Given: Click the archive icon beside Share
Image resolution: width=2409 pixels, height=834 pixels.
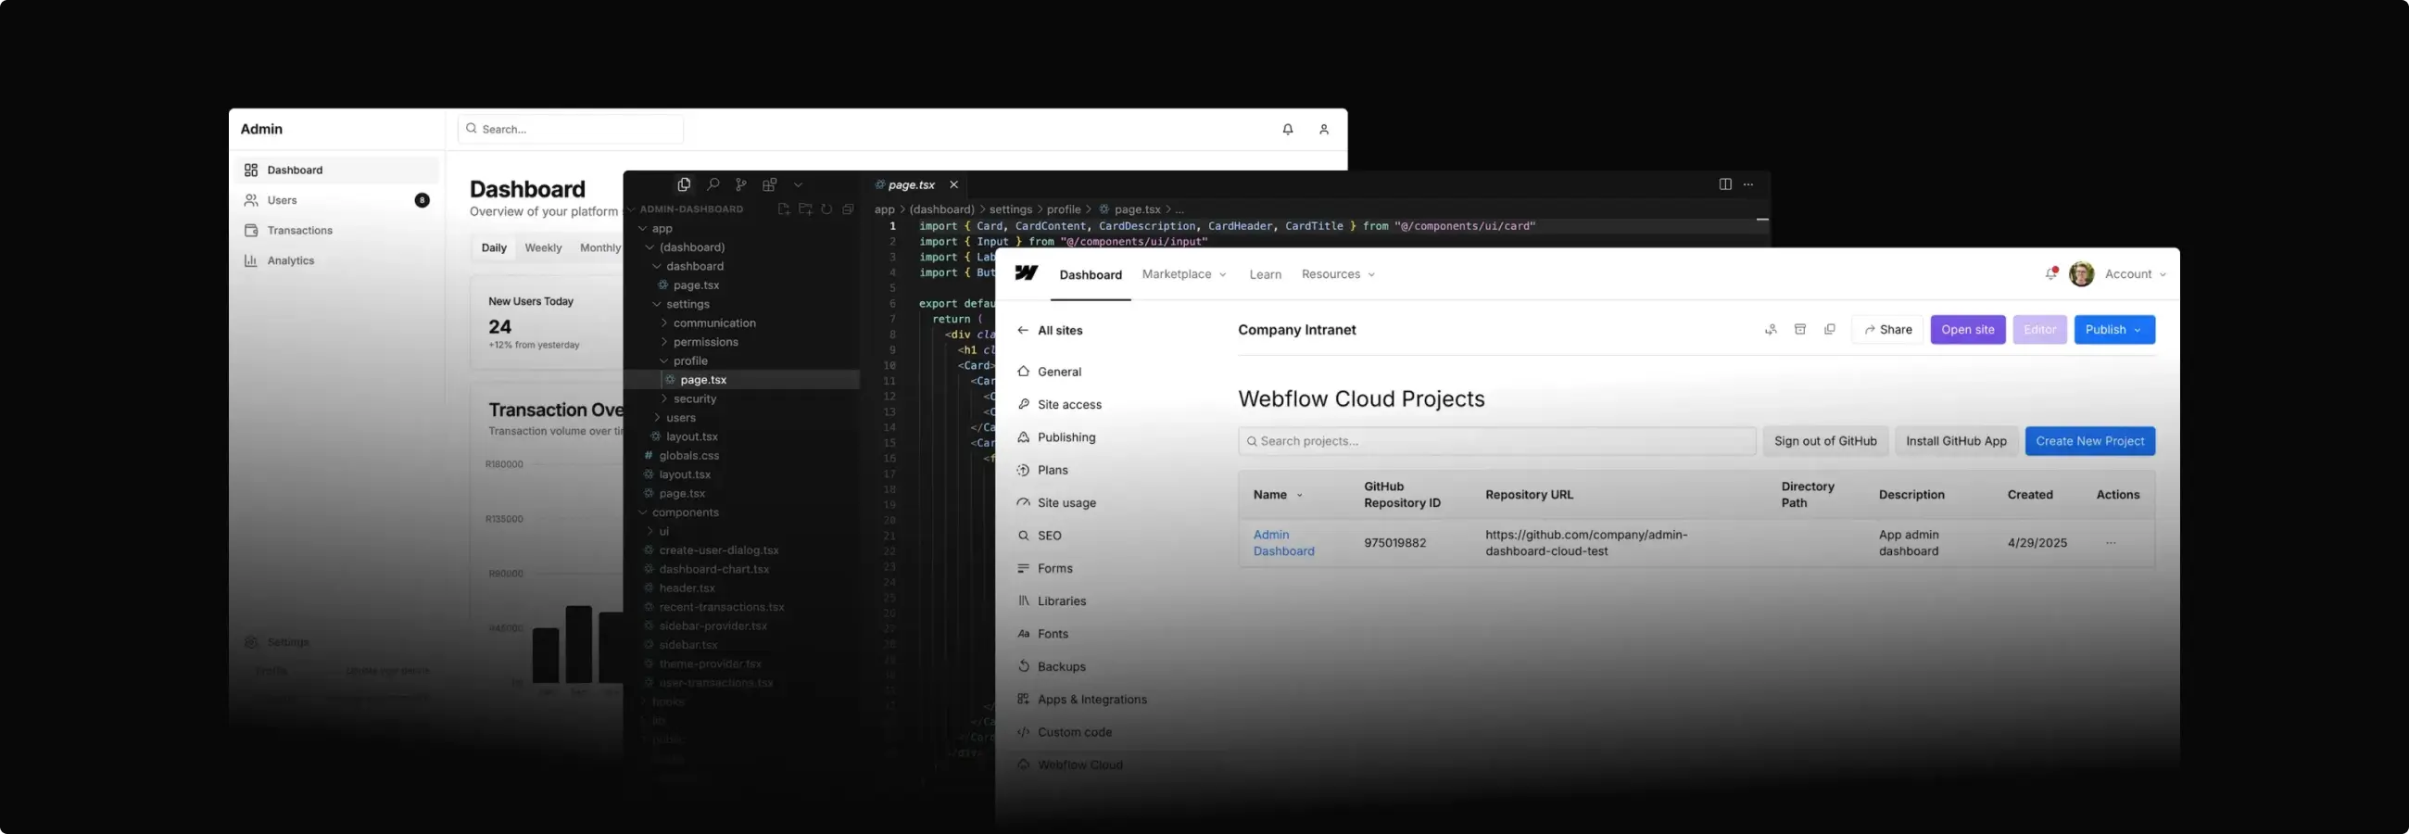Looking at the screenshot, I should 1800,329.
